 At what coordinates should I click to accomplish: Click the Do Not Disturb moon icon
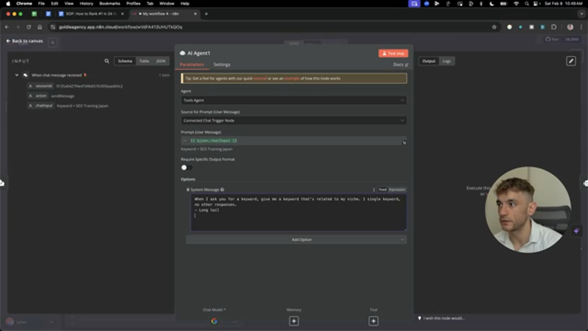tap(492, 3)
